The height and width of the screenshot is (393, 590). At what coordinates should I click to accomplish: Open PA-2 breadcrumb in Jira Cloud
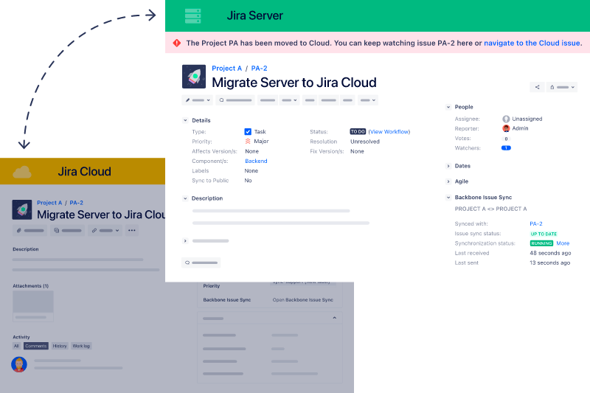coord(77,203)
